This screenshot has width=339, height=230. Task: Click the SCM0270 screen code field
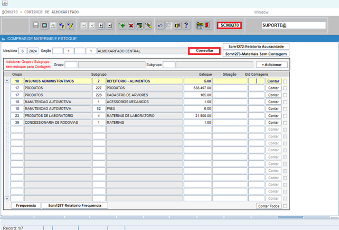click(x=229, y=25)
